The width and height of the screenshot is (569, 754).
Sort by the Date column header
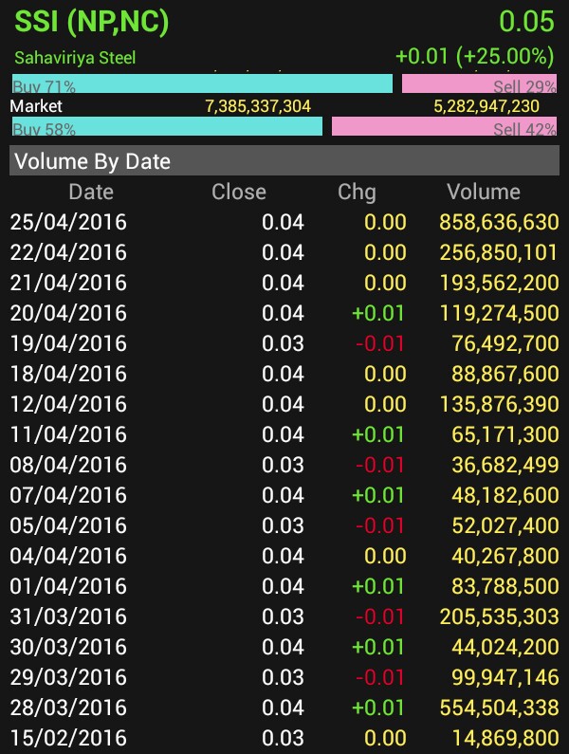click(x=91, y=192)
